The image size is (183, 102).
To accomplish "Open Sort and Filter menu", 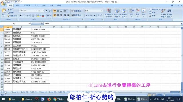I will click(163, 13).
